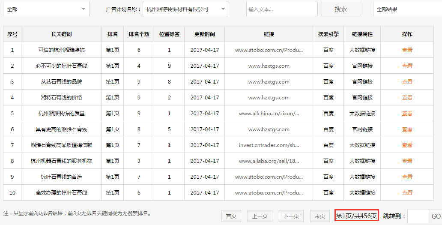Open the 全部 dropdown at top left
Screen dimensions: 442x225
click(x=46, y=9)
